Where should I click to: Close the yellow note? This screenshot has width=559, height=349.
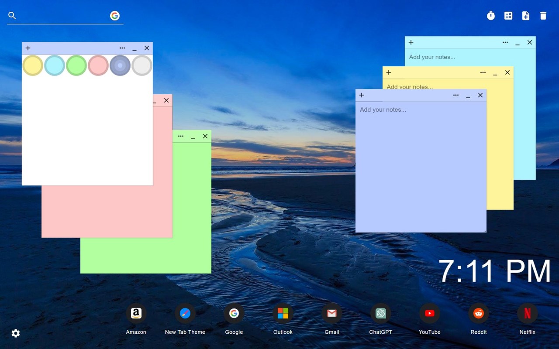point(507,72)
